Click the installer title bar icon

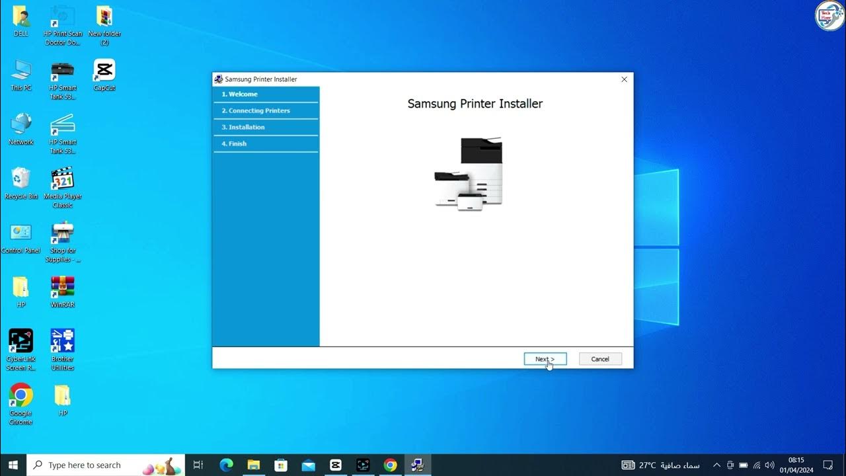click(x=219, y=79)
